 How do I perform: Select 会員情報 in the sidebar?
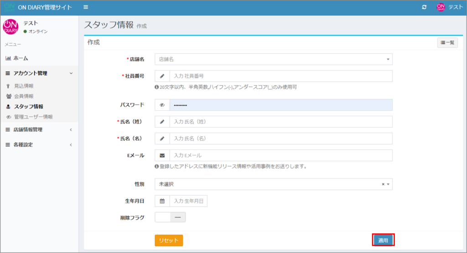[24, 96]
